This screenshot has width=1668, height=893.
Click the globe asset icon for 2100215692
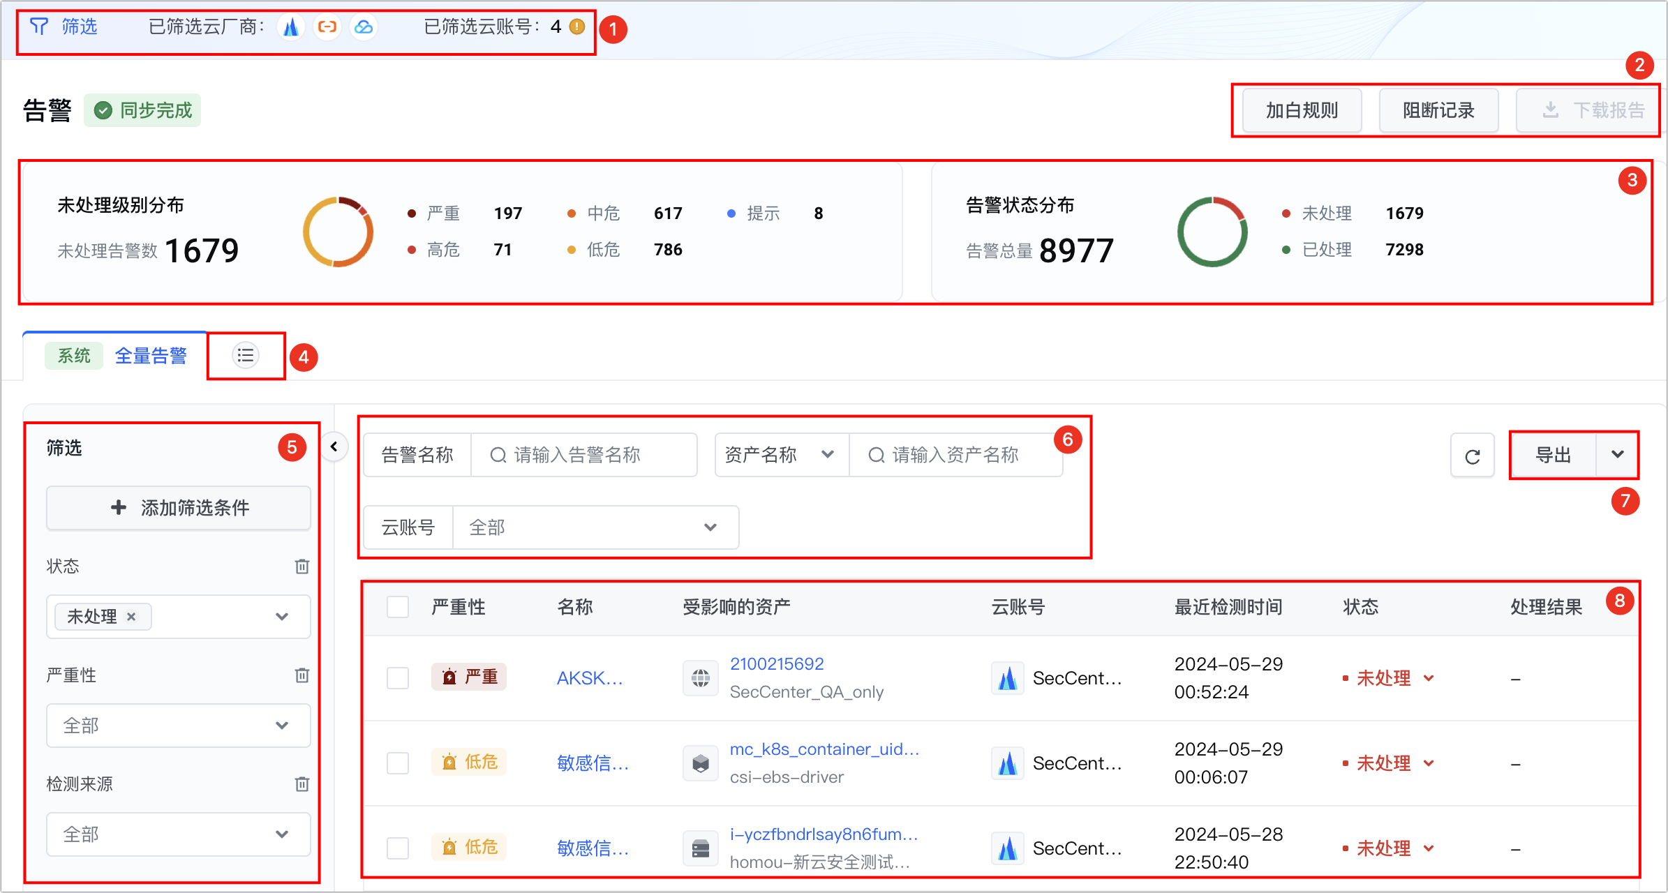[701, 677]
